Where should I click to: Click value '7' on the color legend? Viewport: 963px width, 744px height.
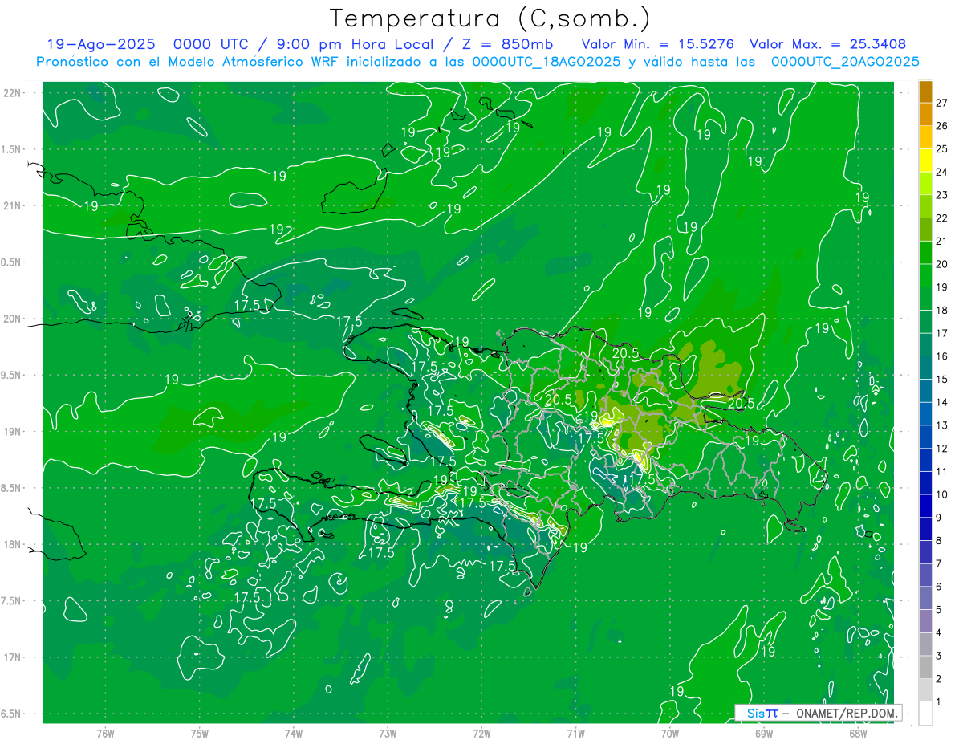[939, 563]
